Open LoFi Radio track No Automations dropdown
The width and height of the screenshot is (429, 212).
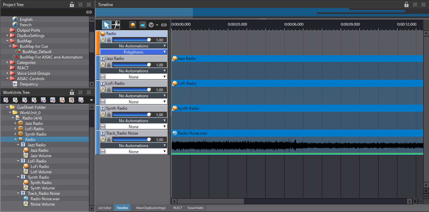coord(134,96)
